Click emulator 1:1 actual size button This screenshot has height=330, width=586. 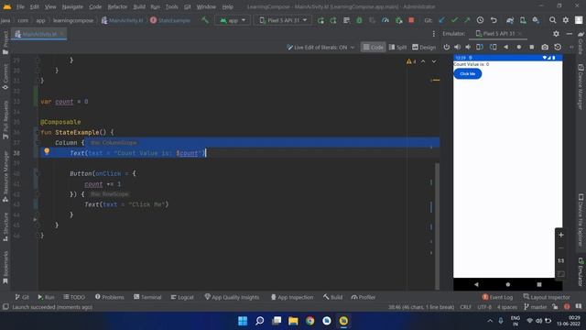click(561, 260)
